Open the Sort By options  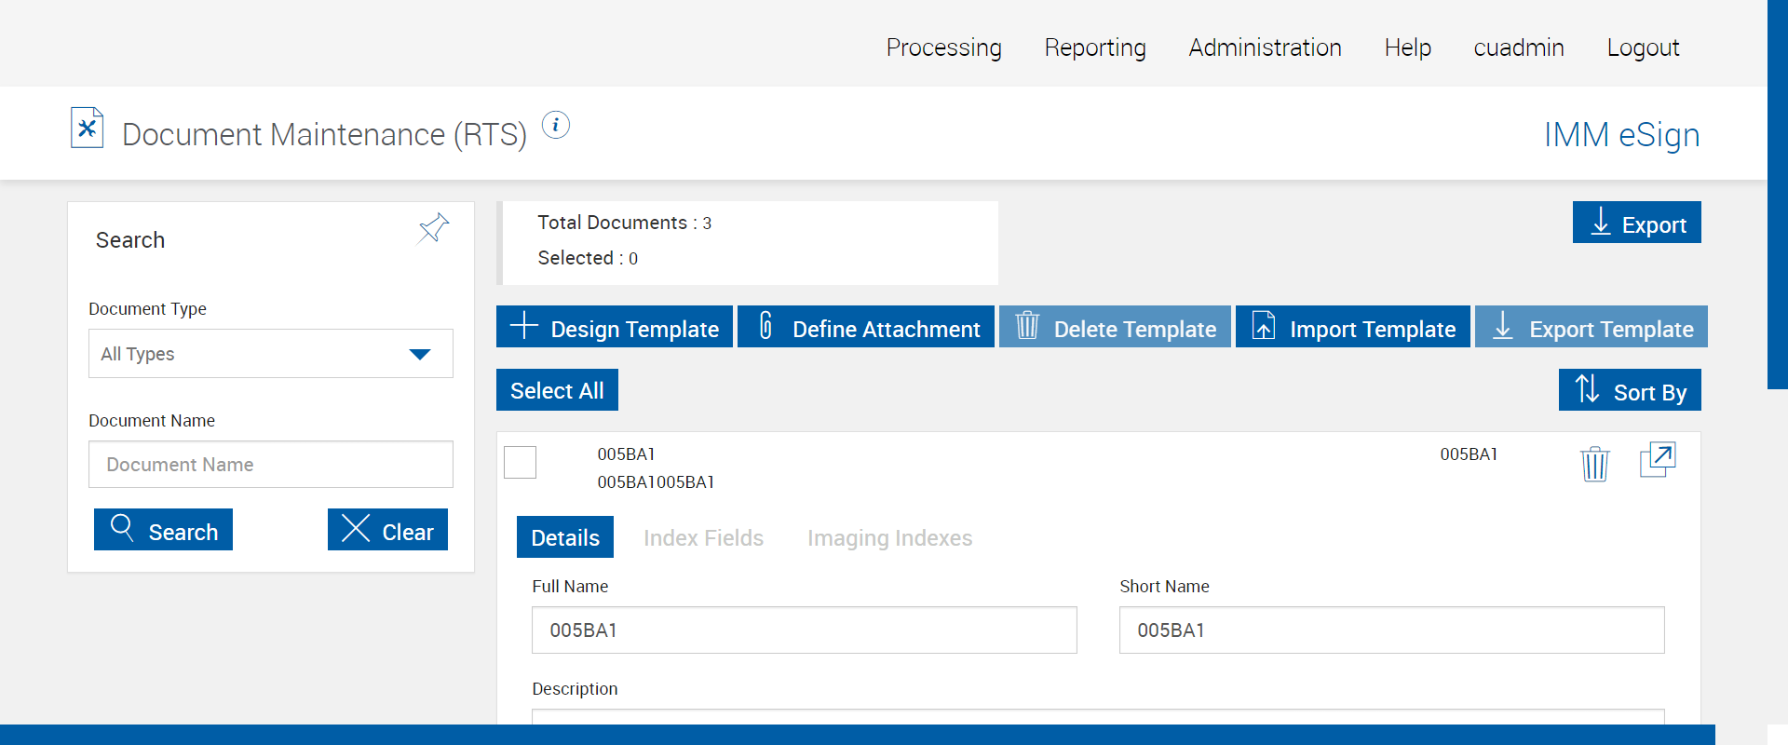(x=1629, y=391)
